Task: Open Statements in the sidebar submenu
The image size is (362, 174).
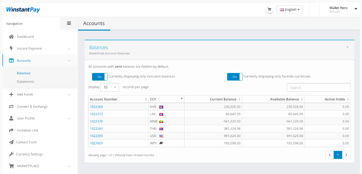Action: click(26, 82)
